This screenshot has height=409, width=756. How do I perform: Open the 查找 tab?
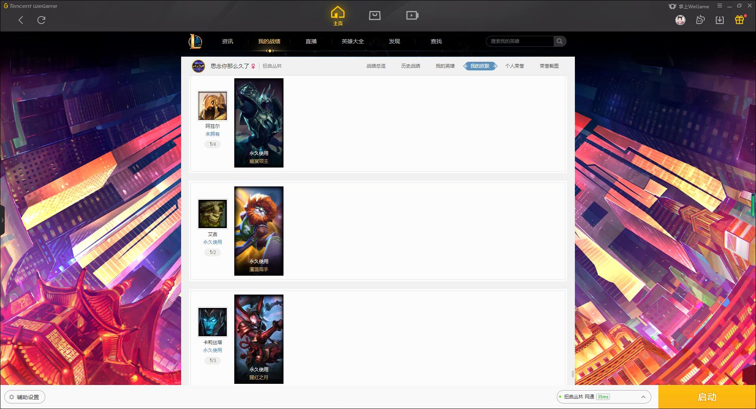coord(436,41)
